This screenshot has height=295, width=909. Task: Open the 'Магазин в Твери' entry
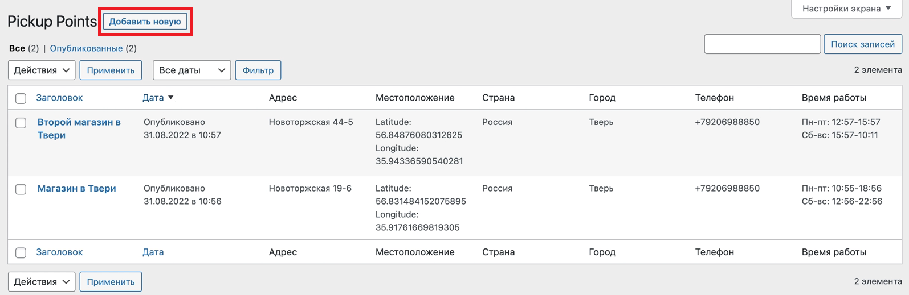click(76, 189)
